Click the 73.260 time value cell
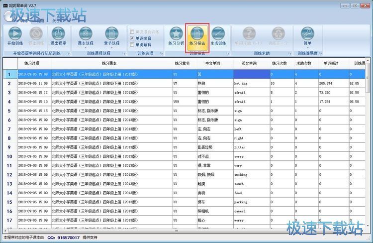 tap(334, 93)
